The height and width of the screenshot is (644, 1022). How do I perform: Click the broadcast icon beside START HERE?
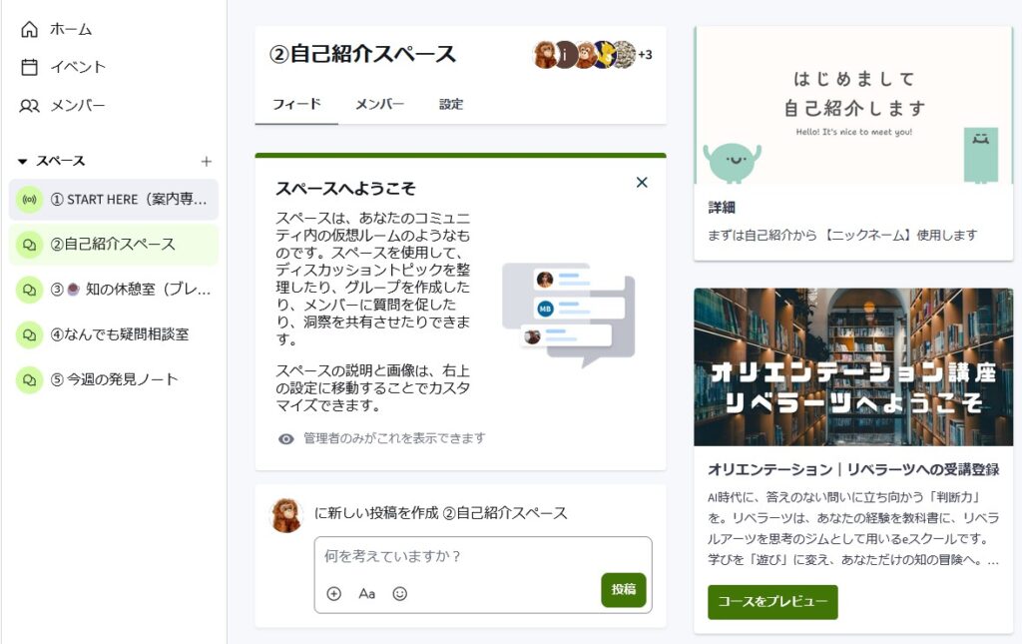point(29,199)
